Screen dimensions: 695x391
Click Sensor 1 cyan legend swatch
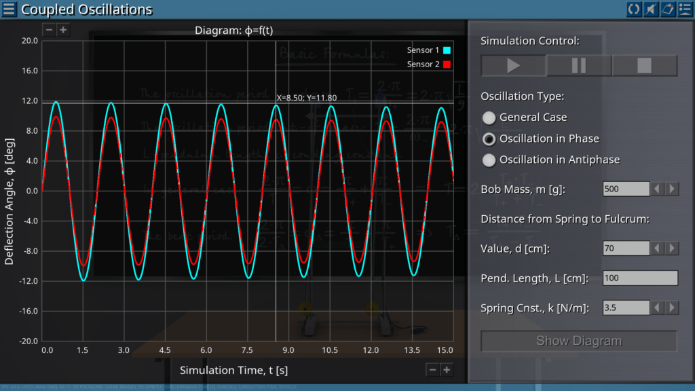(447, 50)
